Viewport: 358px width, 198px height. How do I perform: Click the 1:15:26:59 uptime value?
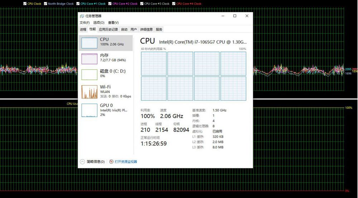pyautogui.click(x=154, y=143)
